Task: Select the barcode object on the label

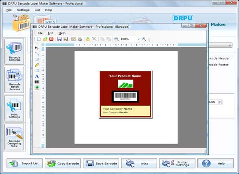Action: click(x=125, y=96)
